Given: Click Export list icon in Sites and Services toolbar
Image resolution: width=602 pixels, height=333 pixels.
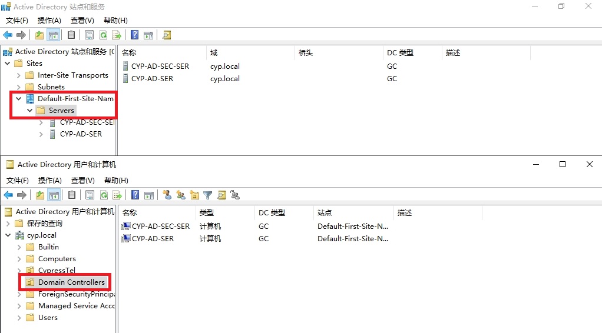Looking at the screenshot, I should [116, 35].
